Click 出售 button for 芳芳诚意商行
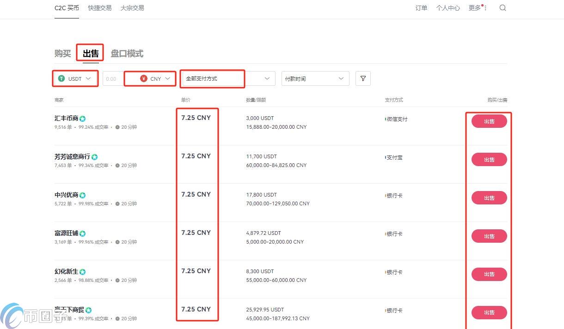 (489, 160)
